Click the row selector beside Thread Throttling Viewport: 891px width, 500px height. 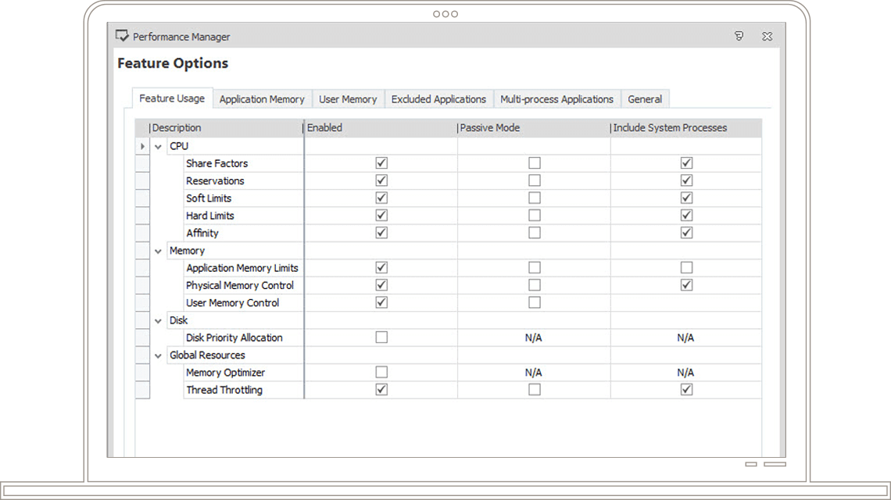coord(142,391)
